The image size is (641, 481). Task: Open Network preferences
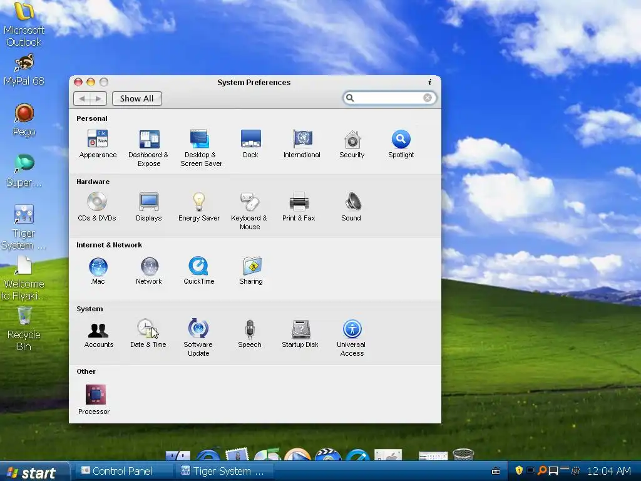coord(149,271)
